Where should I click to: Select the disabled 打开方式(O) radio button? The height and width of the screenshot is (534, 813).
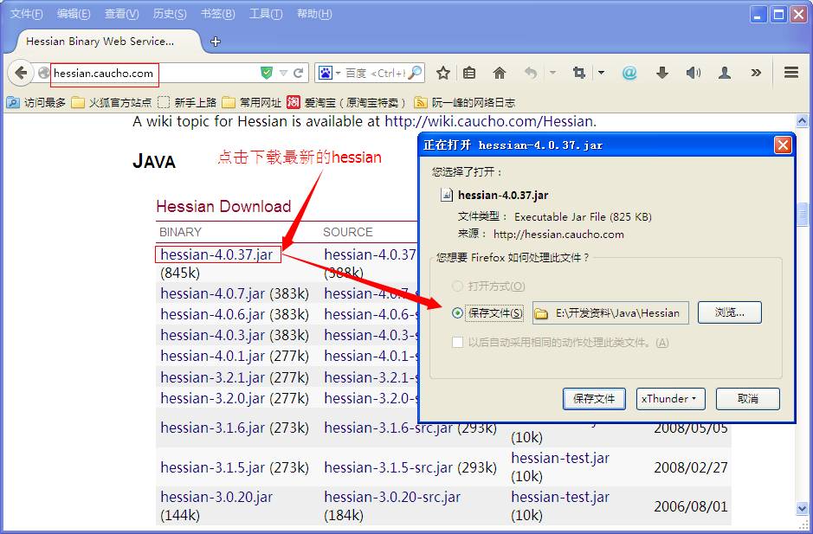click(x=457, y=286)
